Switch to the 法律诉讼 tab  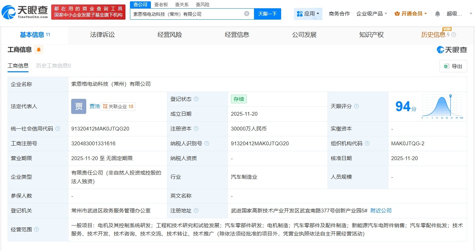point(102,34)
